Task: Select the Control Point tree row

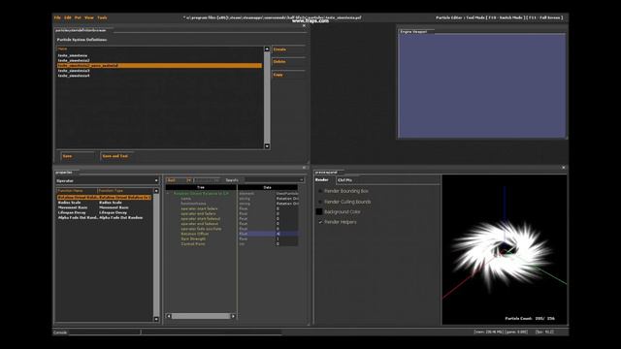Action: (x=193, y=244)
